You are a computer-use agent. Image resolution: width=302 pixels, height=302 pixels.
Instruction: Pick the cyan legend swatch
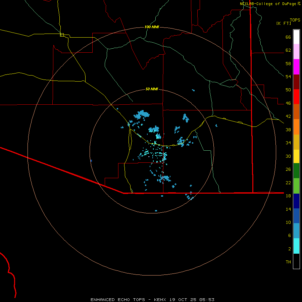[296, 246]
